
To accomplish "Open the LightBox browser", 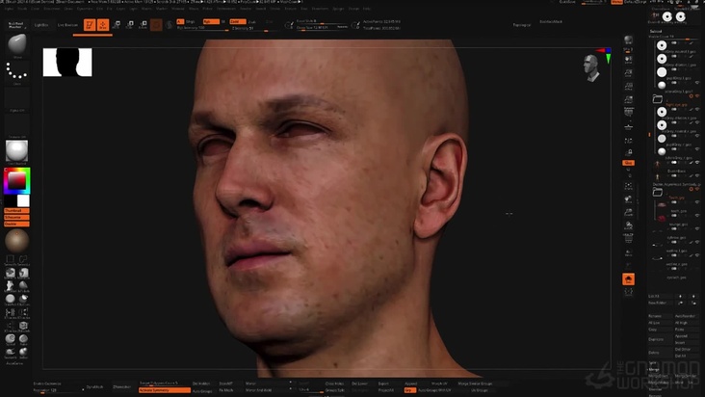I will point(41,24).
